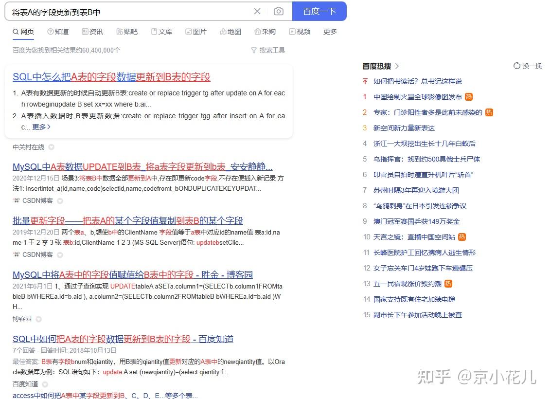Open the 更多 tab menu
Screen dimensions: 550x399
pos(330,32)
